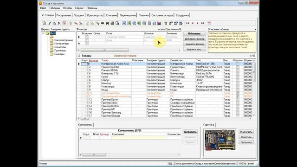
Task: Click the products table vertical scrollbar thumb
Action: click(254, 72)
